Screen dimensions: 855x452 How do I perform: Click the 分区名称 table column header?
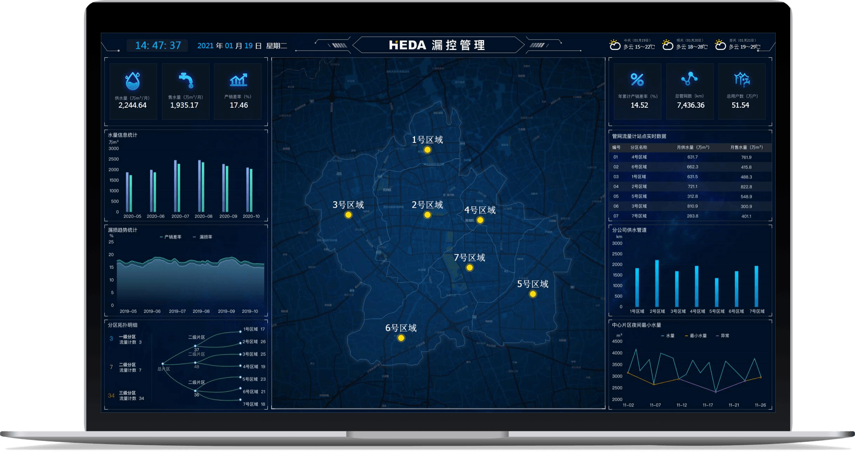pos(639,148)
